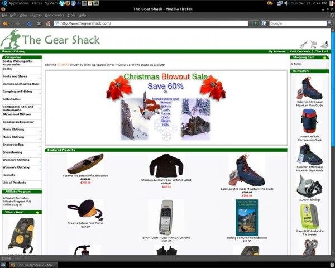Click in the address bar URL field
Screen dimensions: 335x268
[151, 23]
